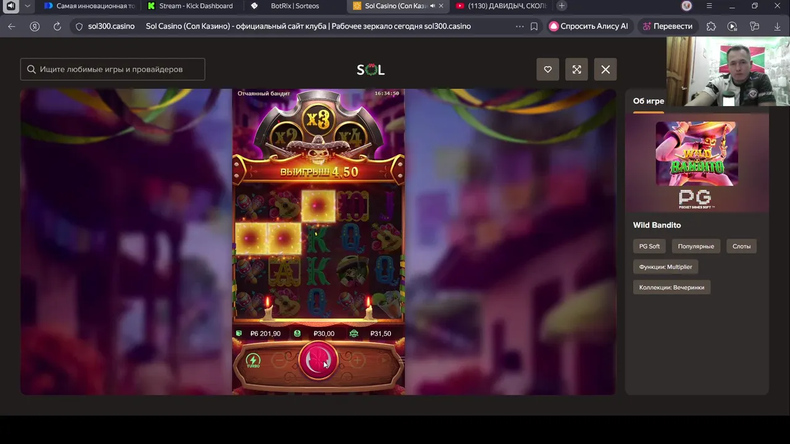
Task: Decrease the bet with minus button
Action: (279, 360)
